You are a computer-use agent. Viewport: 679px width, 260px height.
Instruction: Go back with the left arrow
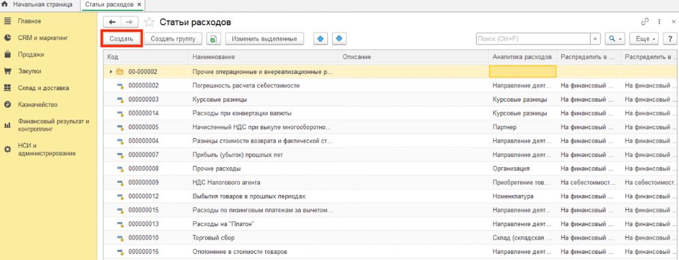tap(112, 22)
